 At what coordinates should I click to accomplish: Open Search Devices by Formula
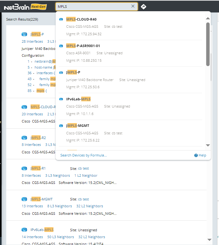pyautogui.click(x=83, y=155)
